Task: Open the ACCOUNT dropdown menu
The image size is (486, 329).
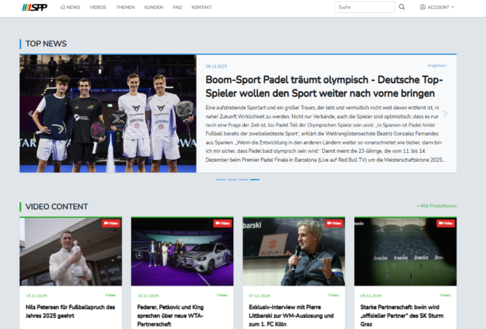Action: [437, 7]
